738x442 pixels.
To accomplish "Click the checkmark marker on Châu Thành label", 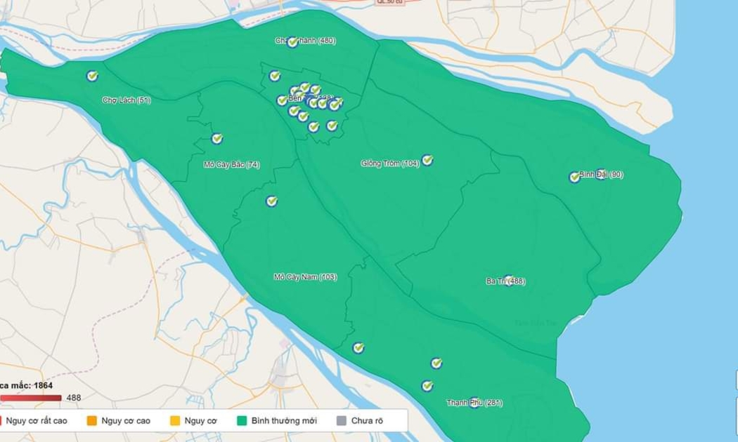I will tap(292, 43).
